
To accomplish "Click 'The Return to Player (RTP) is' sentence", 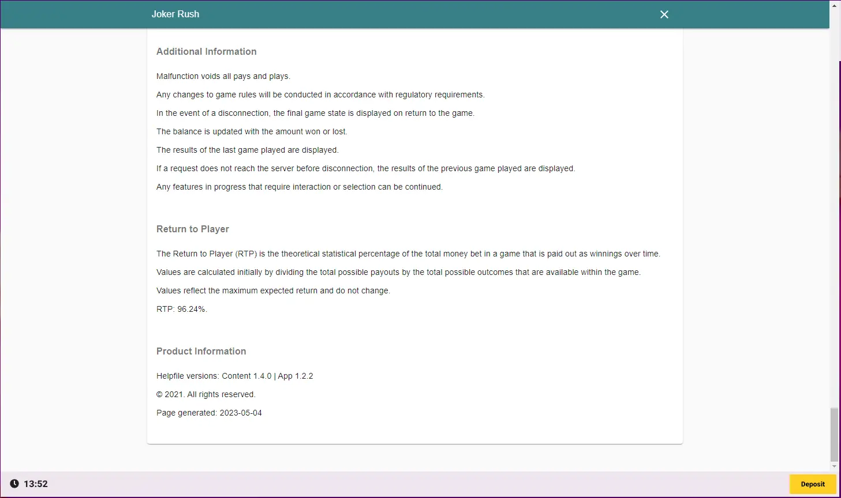I will click(x=408, y=254).
